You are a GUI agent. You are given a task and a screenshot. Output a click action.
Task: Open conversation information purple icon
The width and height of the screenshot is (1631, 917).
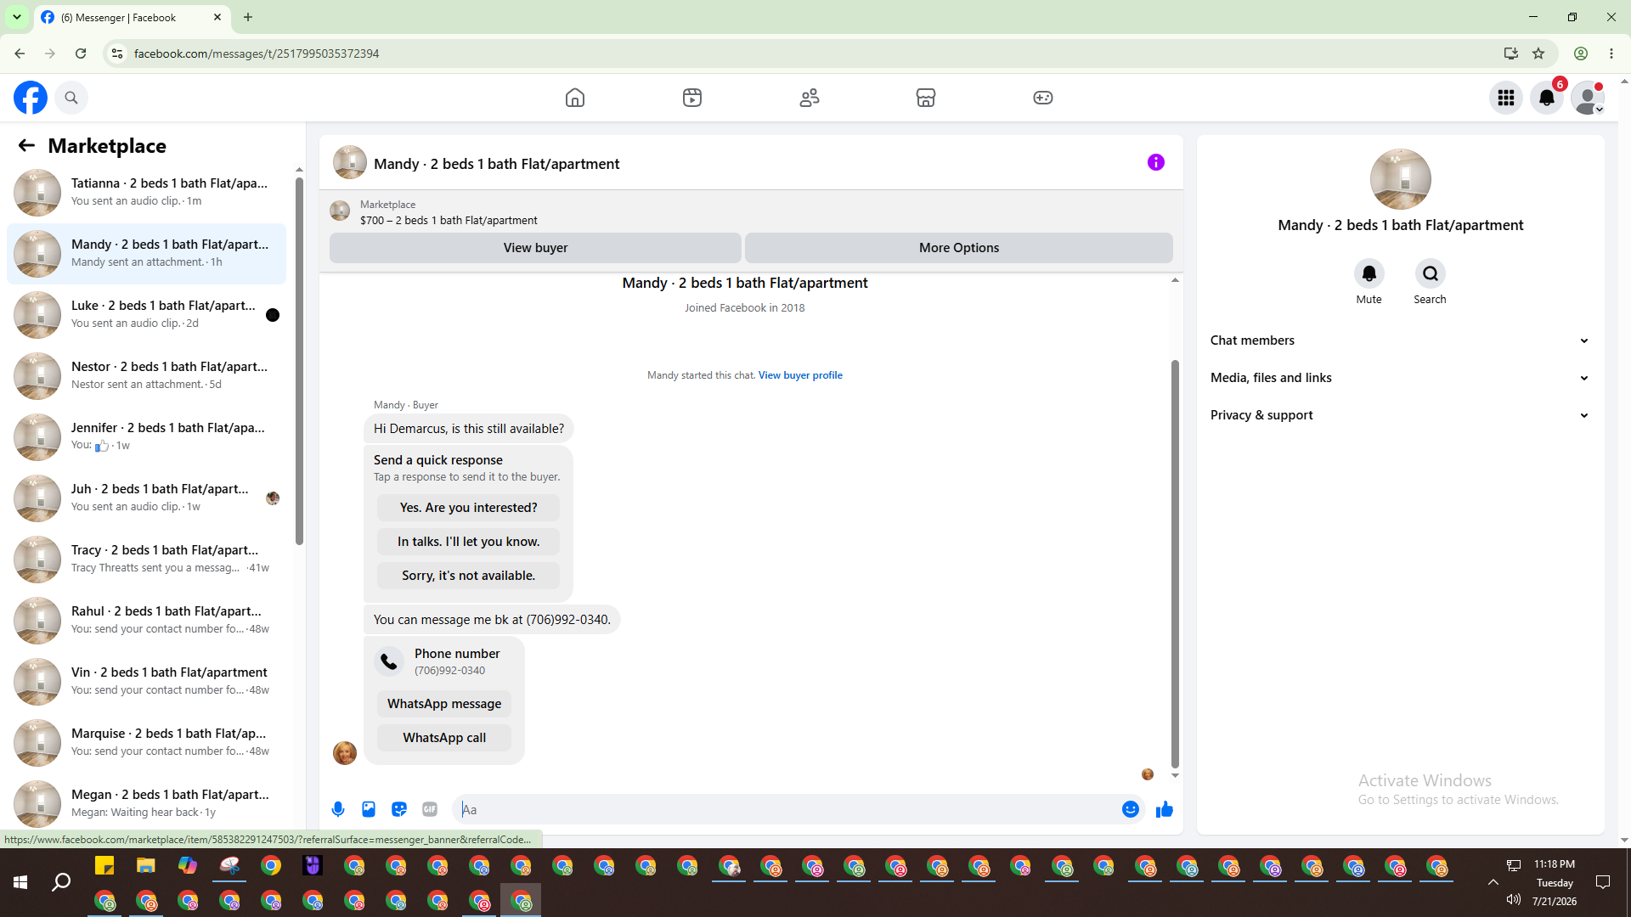tap(1156, 162)
